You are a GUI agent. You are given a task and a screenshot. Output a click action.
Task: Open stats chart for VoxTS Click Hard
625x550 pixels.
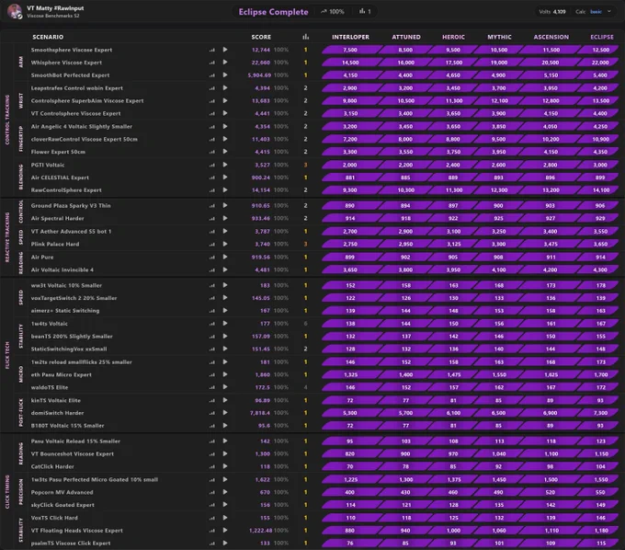coord(211,518)
